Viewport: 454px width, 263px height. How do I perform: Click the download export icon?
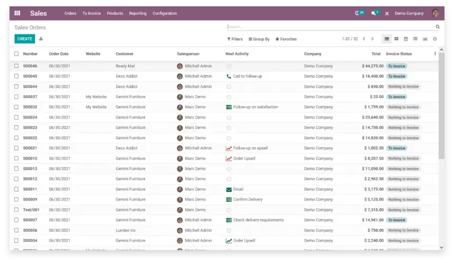tap(41, 39)
